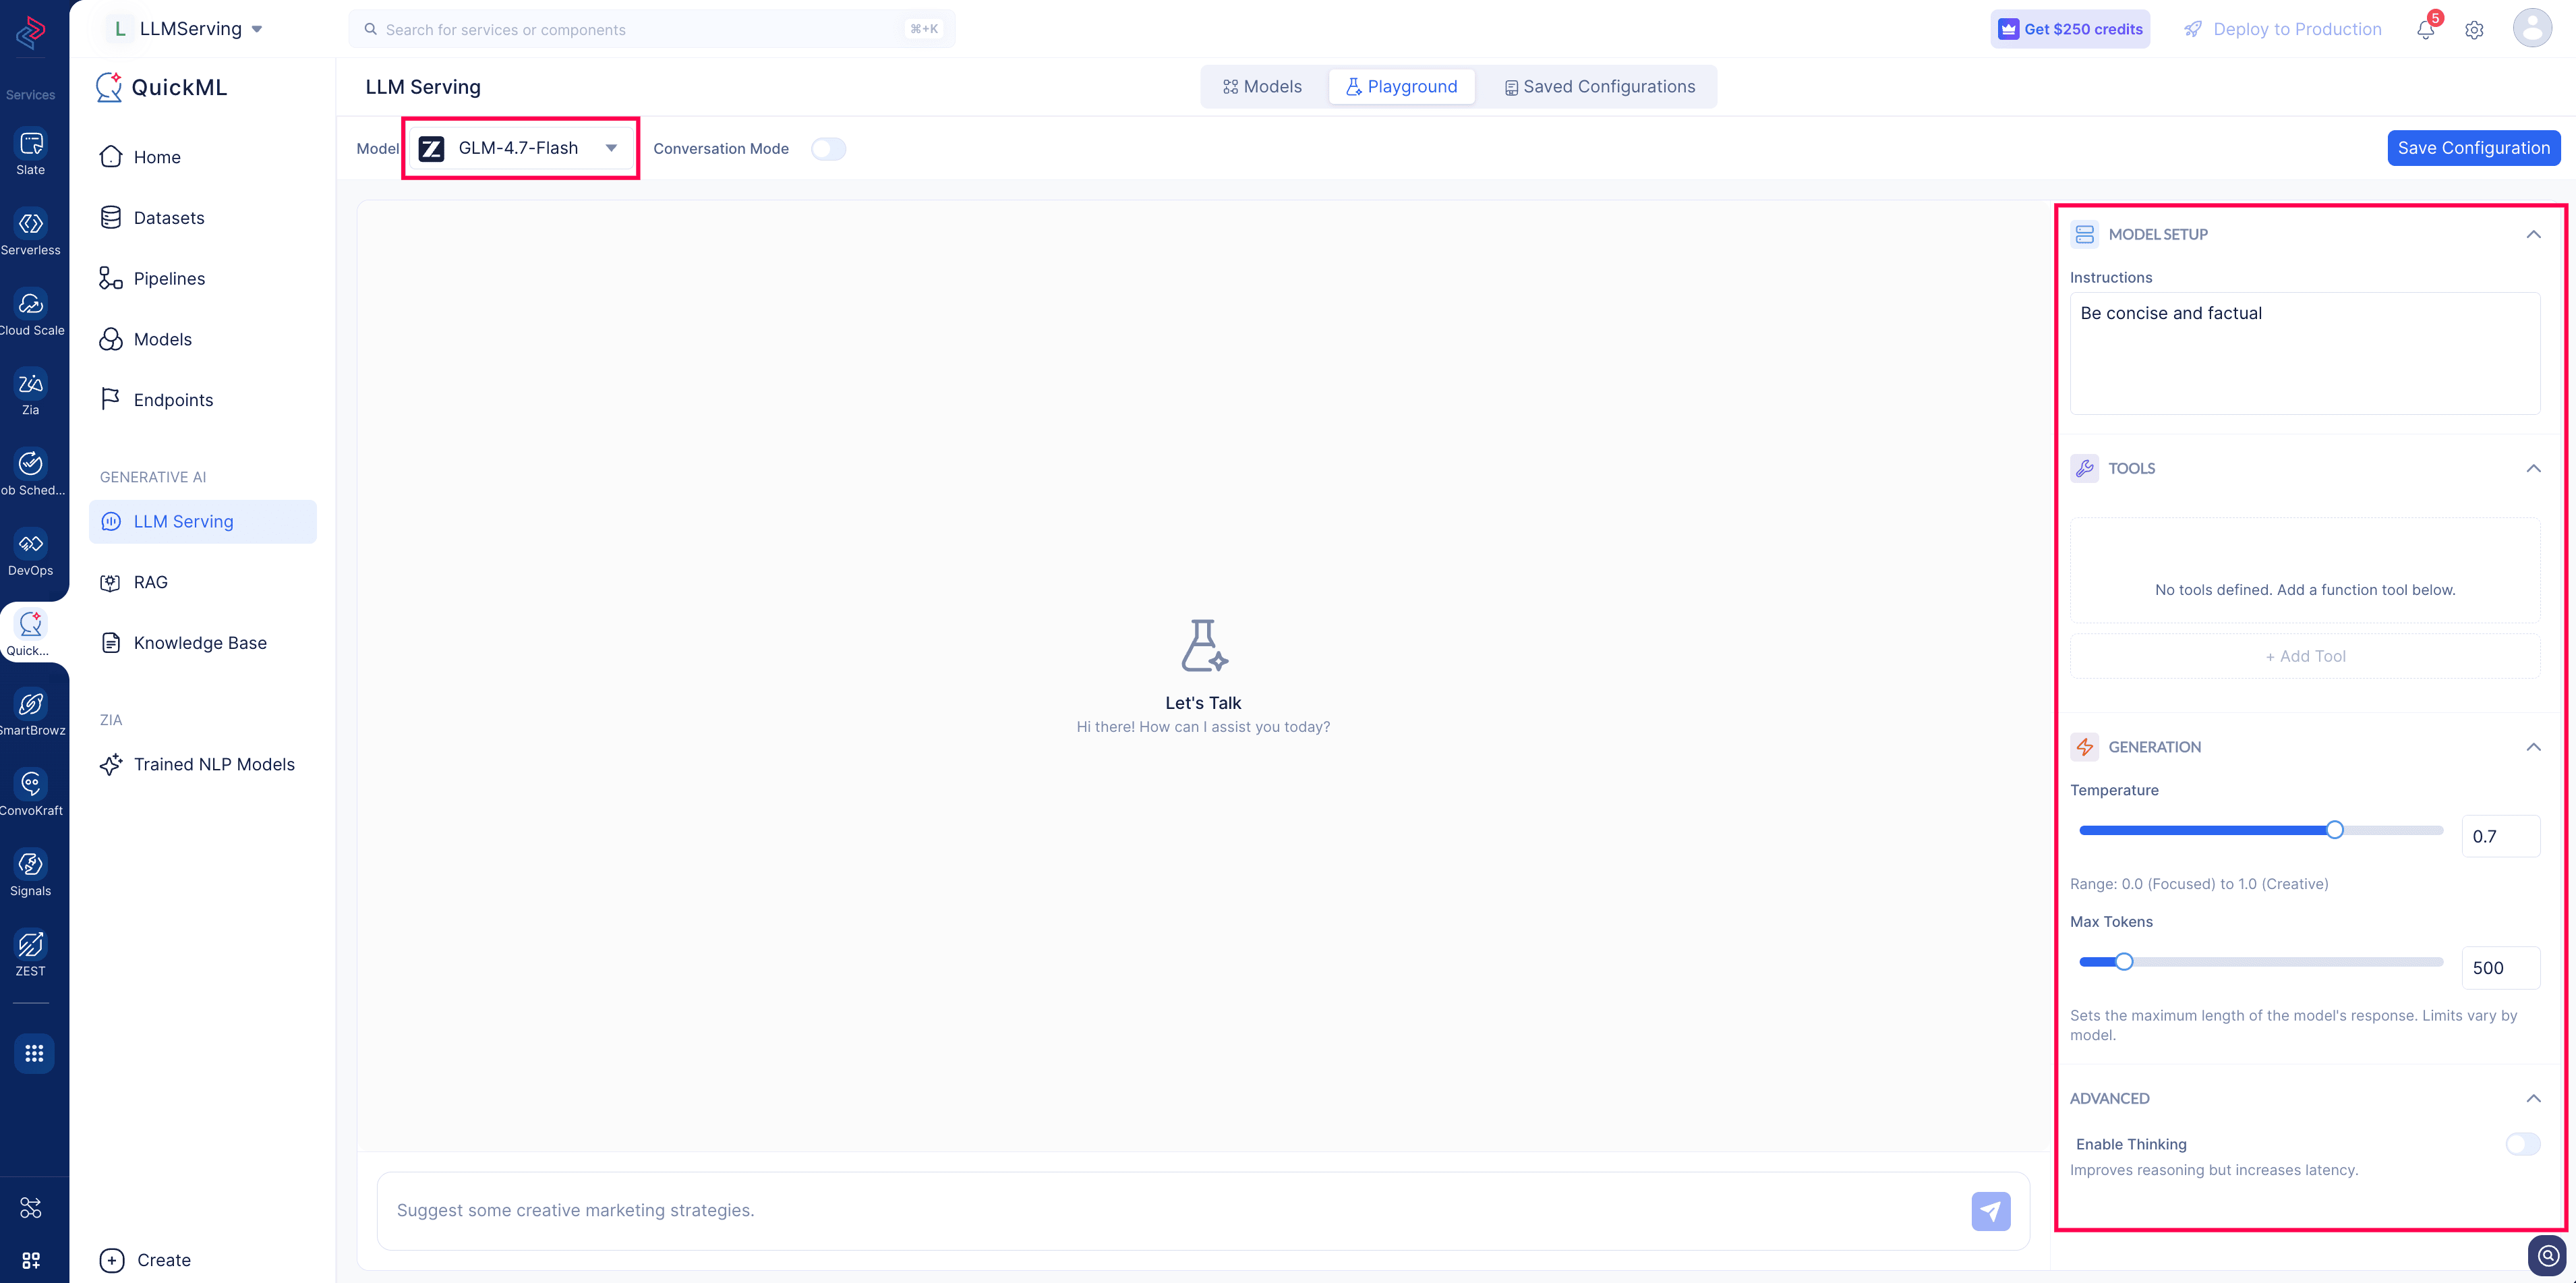2576x1283 pixels.
Task: Collapse the Tools section
Action: (2533, 468)
